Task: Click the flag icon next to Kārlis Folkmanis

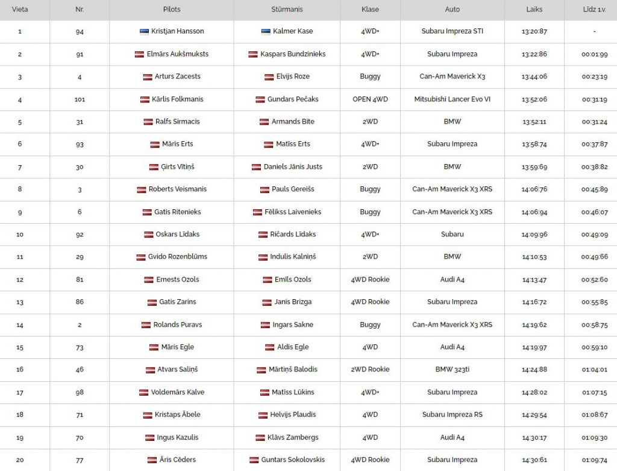Action: coord(145,100)
